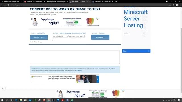Close the ImageToExcel tab
Viewport: 182px width, 102px height.
67,2
